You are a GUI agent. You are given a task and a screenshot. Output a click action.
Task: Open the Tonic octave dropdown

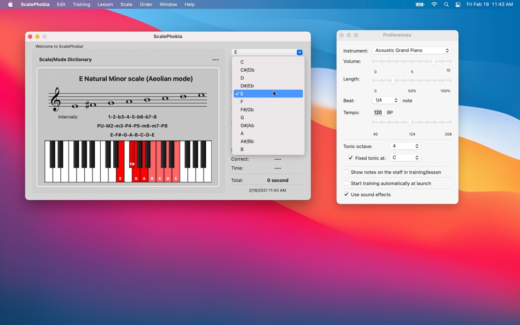click(x=405, y=146)
